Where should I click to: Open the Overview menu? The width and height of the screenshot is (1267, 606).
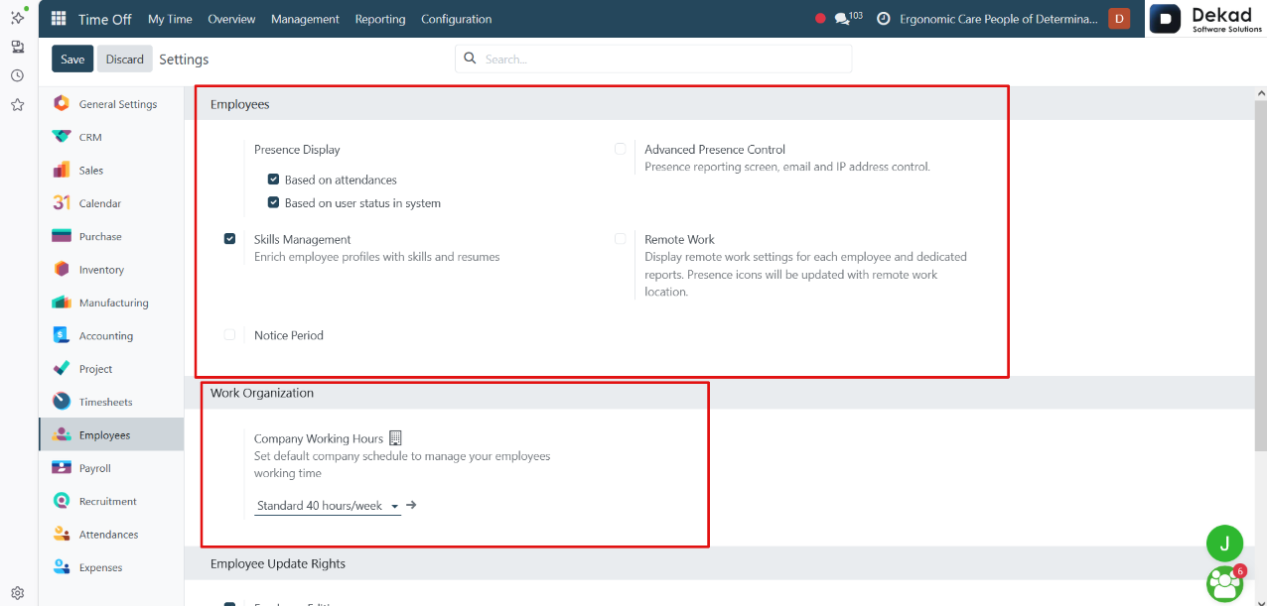(231, 19)
